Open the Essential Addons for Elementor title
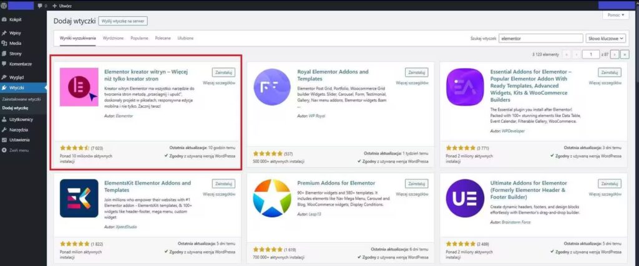 pos(531,85)
